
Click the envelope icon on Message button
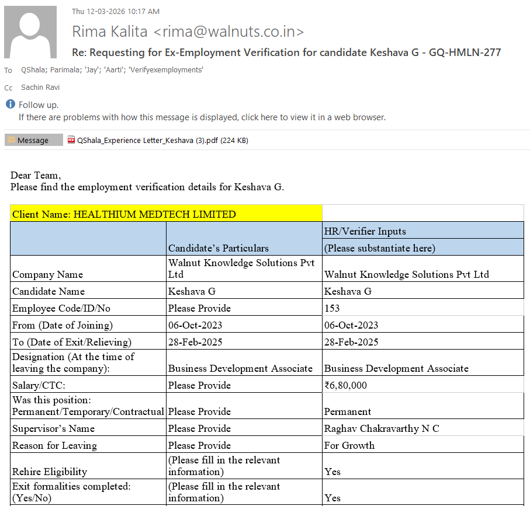[11, 140]
